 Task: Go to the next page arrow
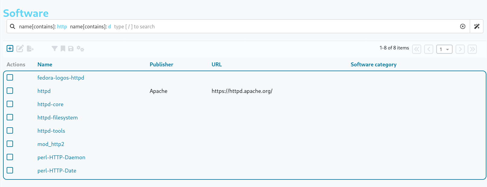[x=460, y=49]
